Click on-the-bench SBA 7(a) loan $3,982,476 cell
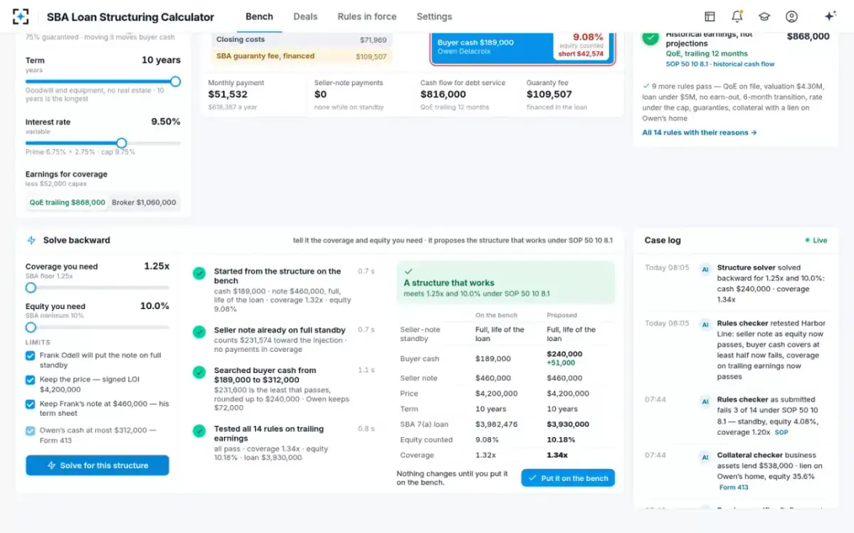The image size is (854, 533). (497, 424)
